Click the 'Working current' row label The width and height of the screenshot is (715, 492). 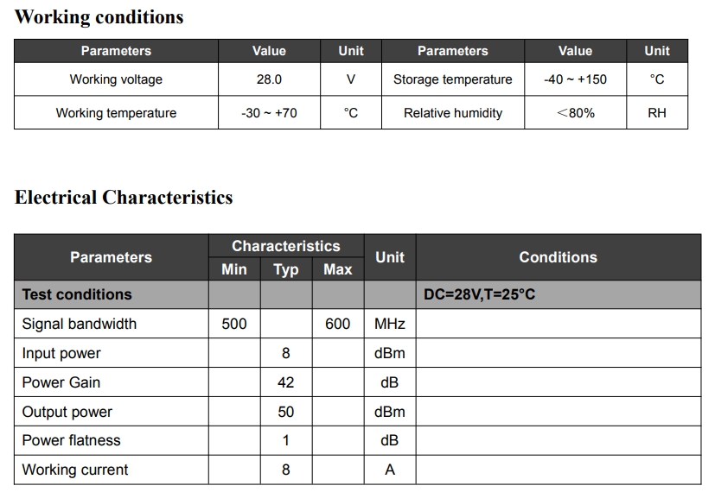74,470
